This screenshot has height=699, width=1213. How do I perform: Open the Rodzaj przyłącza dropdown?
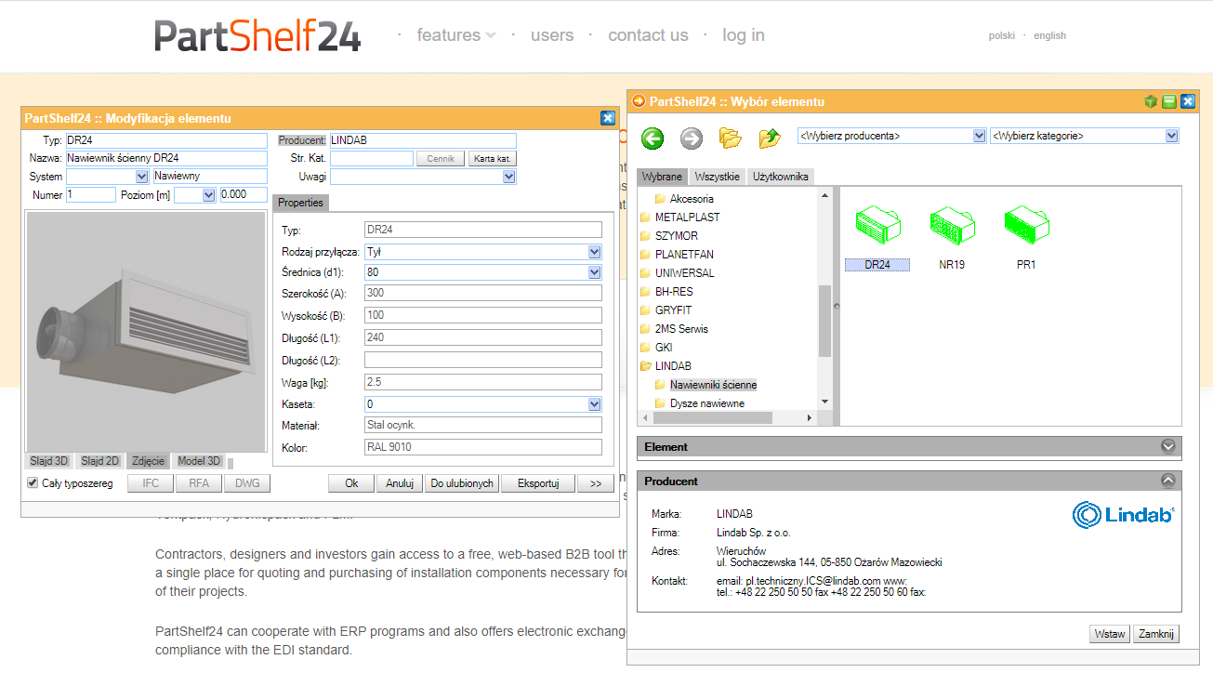483,252
